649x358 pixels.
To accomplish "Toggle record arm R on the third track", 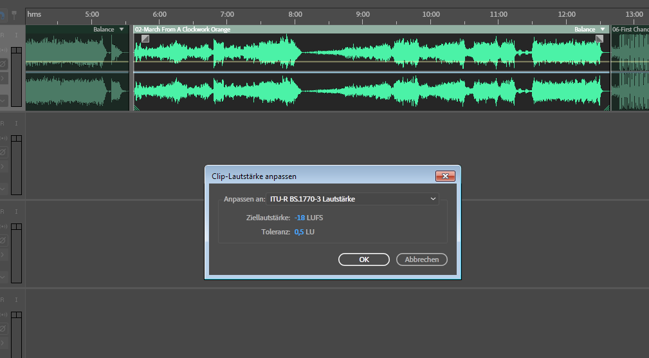I will coord(3,211).
